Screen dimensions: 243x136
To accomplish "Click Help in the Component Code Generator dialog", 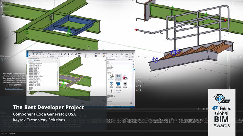I will click(56, 61).
